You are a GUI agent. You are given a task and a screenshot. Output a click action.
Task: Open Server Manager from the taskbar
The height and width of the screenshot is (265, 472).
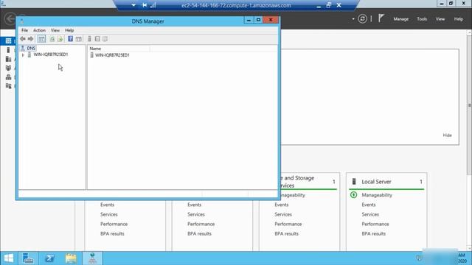coord(28,258)
